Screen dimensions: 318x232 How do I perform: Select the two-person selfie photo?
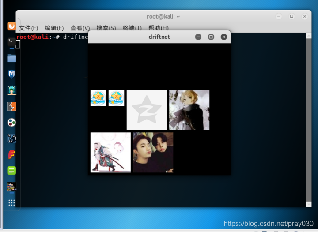click(x=153, y=153)
